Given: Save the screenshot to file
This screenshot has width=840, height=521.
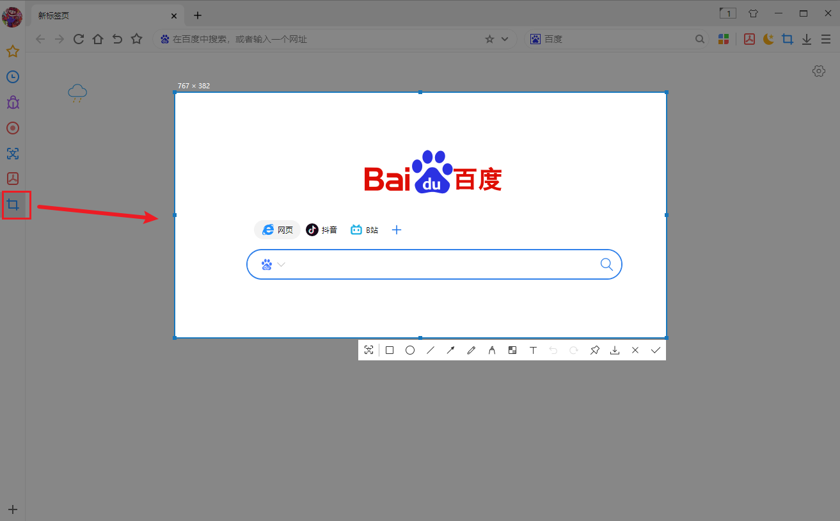Looking at the screenshot, I should click(x=615, y=350).
